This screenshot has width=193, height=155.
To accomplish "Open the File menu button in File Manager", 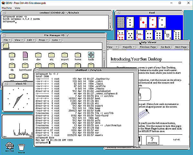I will click(7, 40).
